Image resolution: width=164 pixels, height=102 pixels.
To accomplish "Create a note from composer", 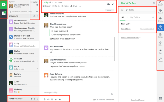I will pos(52,99).
